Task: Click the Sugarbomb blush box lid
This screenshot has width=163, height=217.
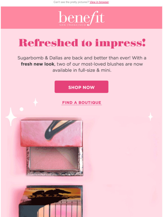Action: pyautogui.click(x=51, y=132)
